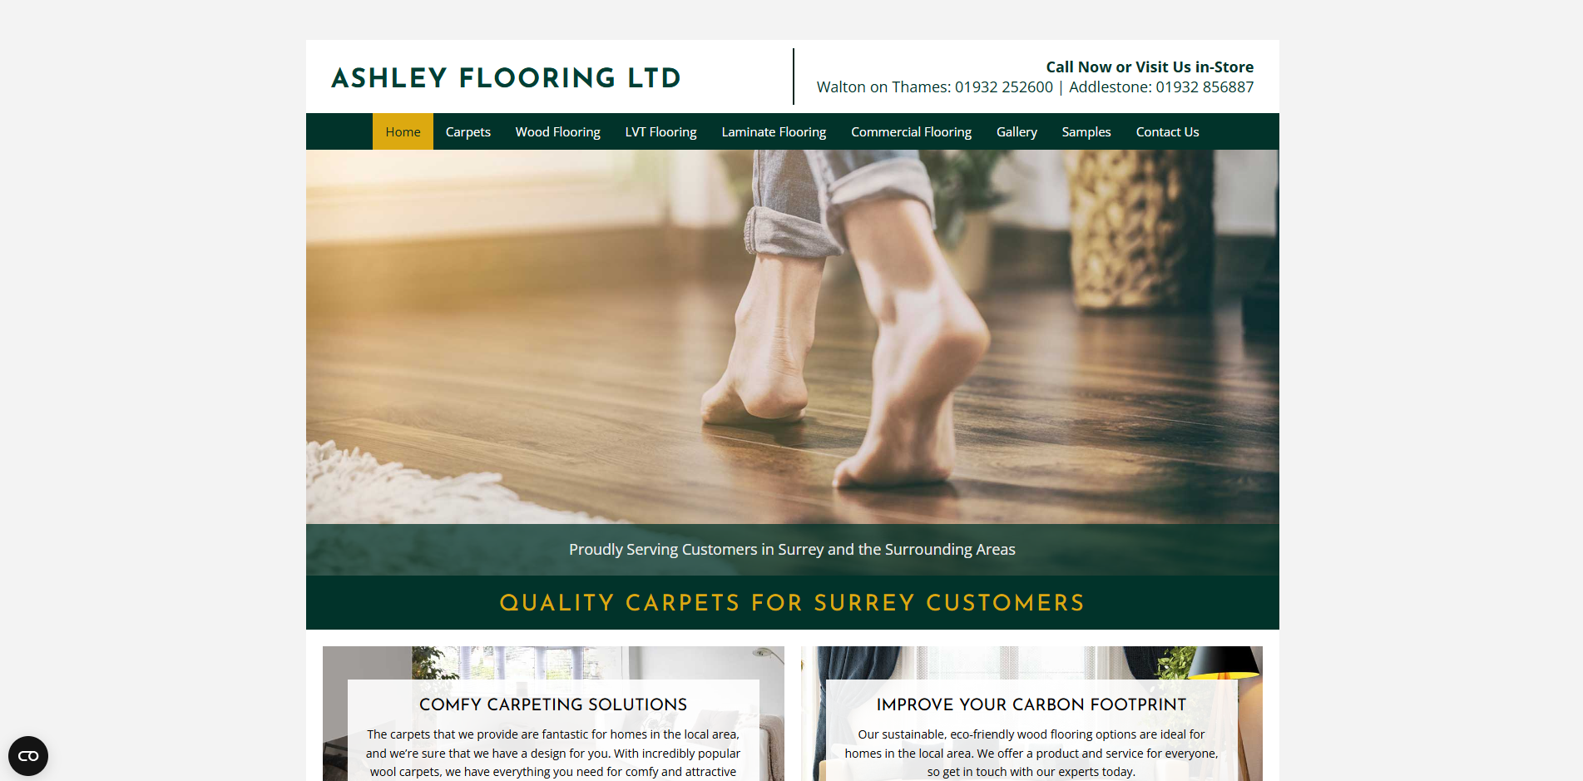Go to Contact Us
1583x781 pixels.
[1168, 131]
